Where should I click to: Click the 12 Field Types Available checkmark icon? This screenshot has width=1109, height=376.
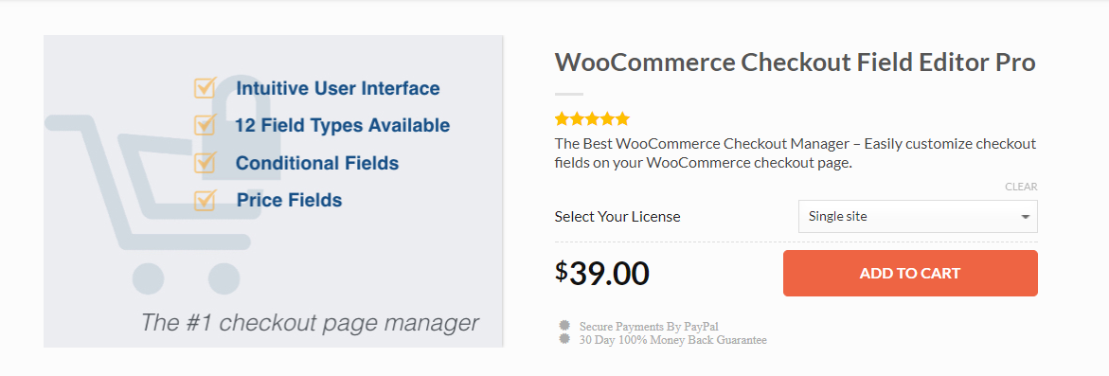pos(205,124)
